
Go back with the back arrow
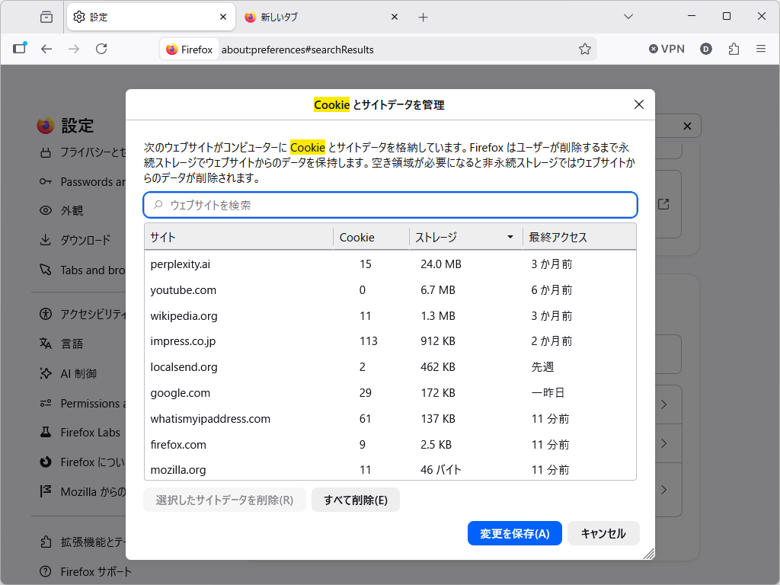(46, 49)
